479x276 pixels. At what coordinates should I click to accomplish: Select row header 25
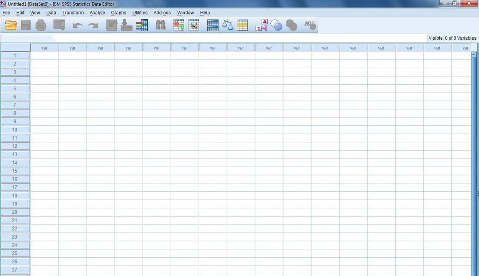(x=15, y=254)
